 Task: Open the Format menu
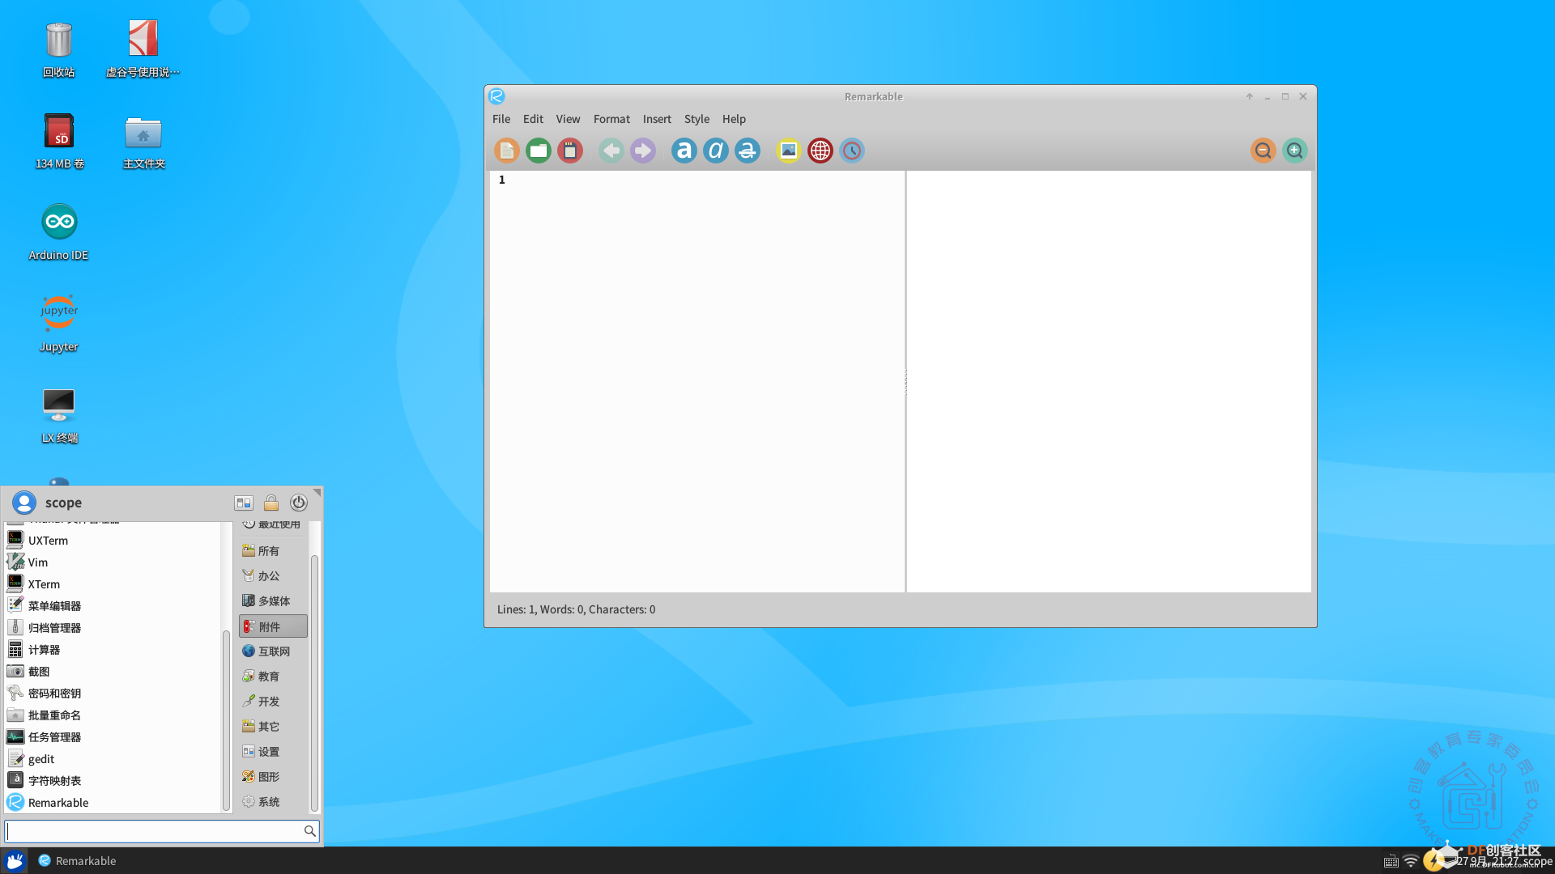611,119
